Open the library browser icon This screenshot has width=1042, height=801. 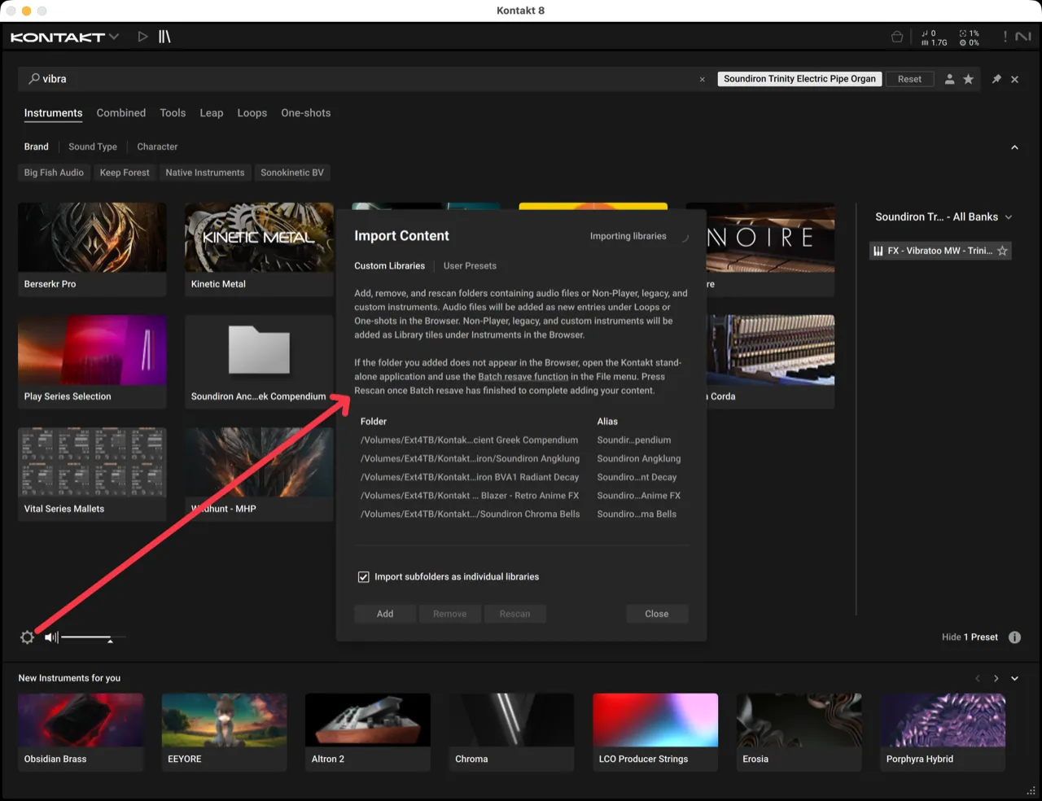[164, 37]
